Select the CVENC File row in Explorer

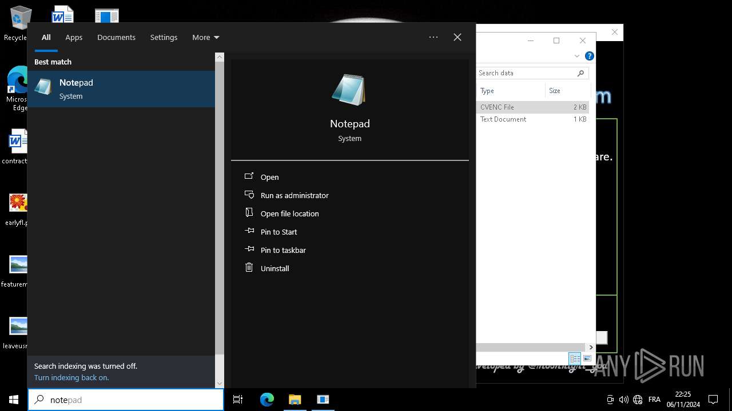pos(532,107)
